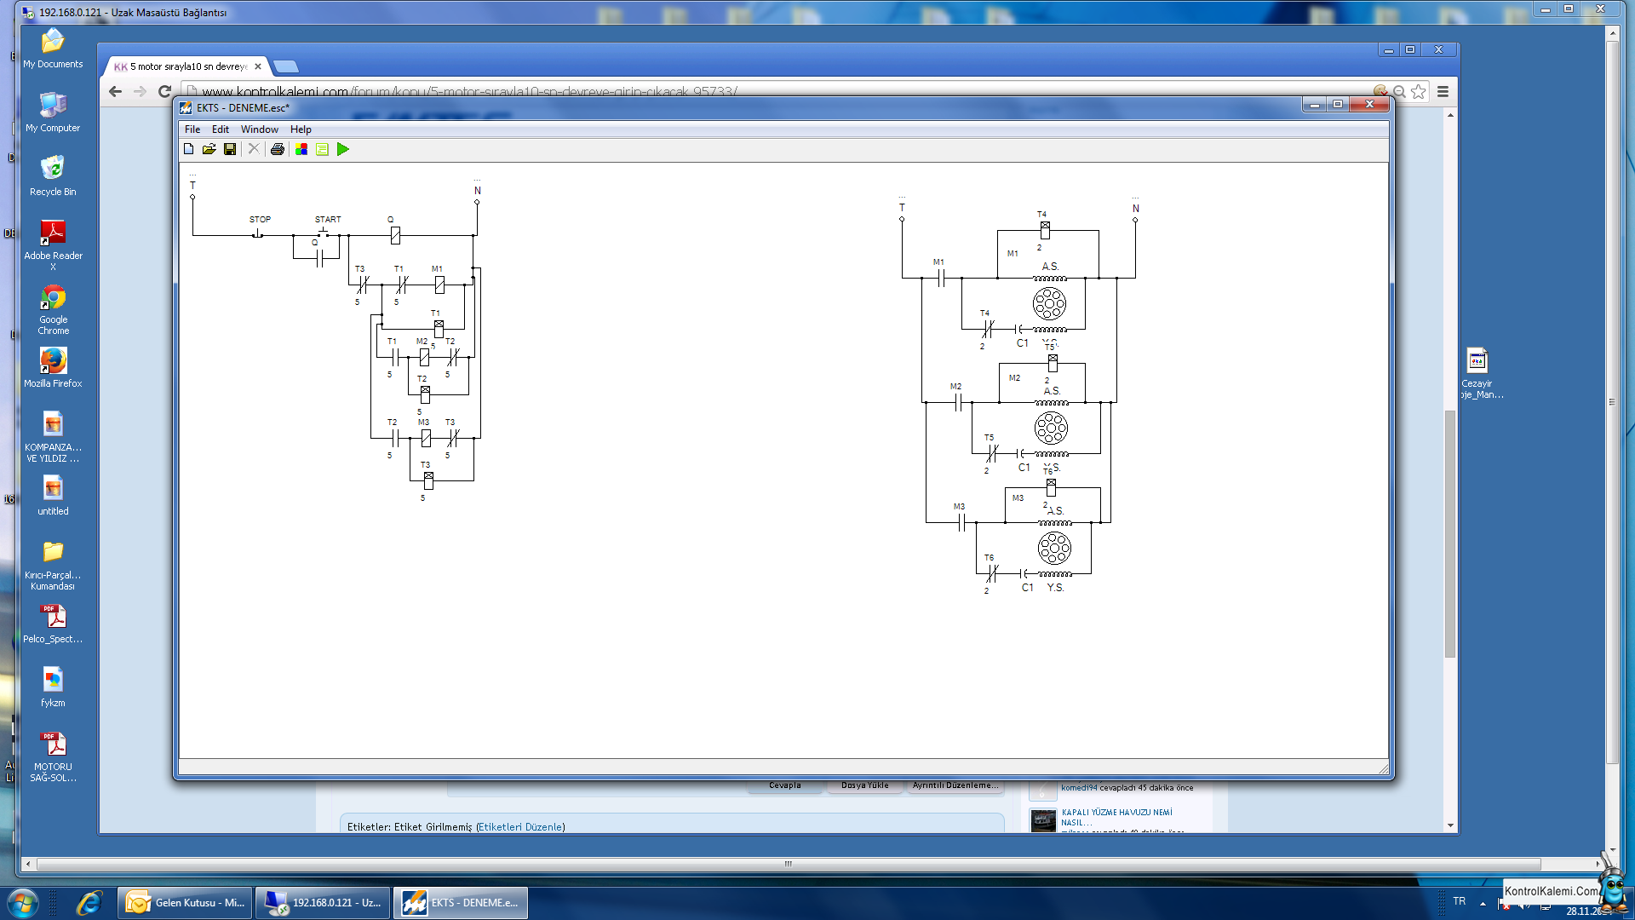Print the circuit diagram
Image resolution: width=1635 pixels, height=920 pixels.
pyautogui.click(x=278, y=149)
